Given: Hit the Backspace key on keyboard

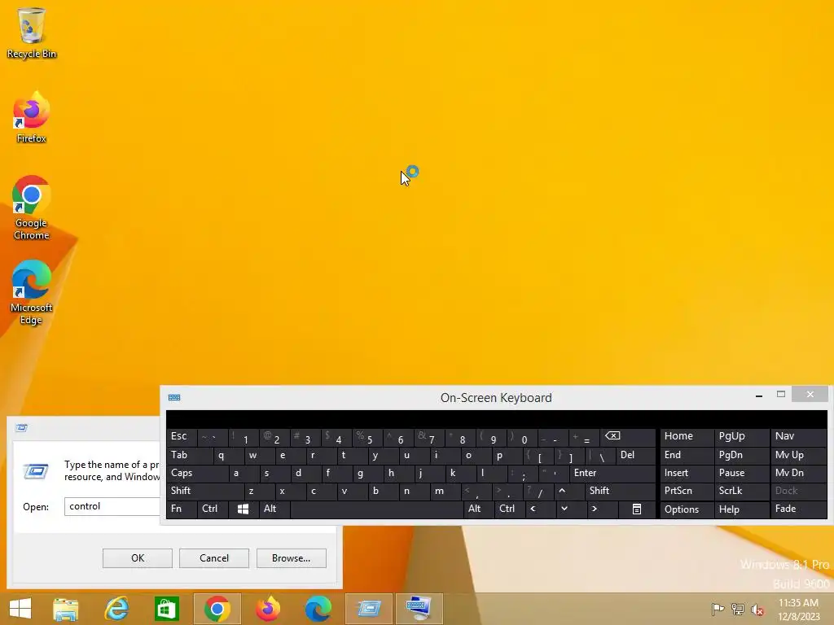Looking at the screenshot, I should tap(628, 437).
